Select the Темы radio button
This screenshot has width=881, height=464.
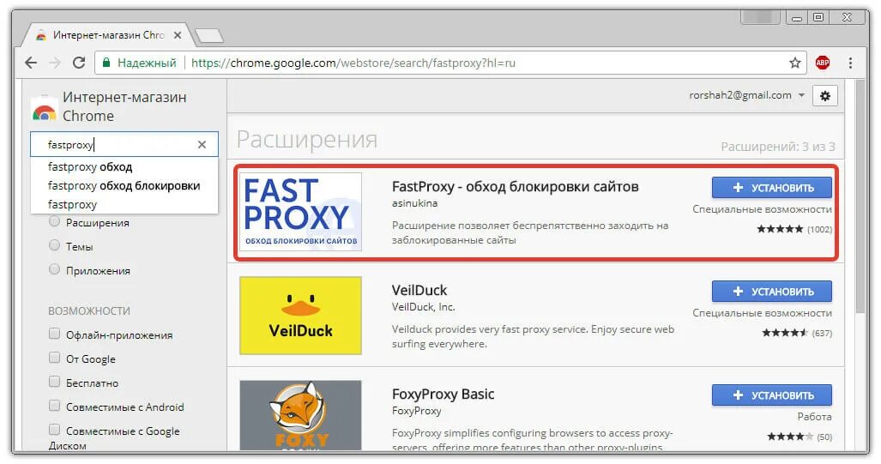click(54, 245)
